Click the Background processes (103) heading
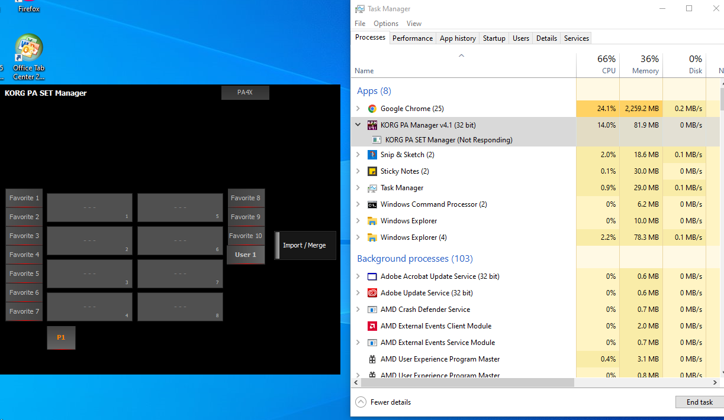The image size is (724, 420). click(415, 259)
